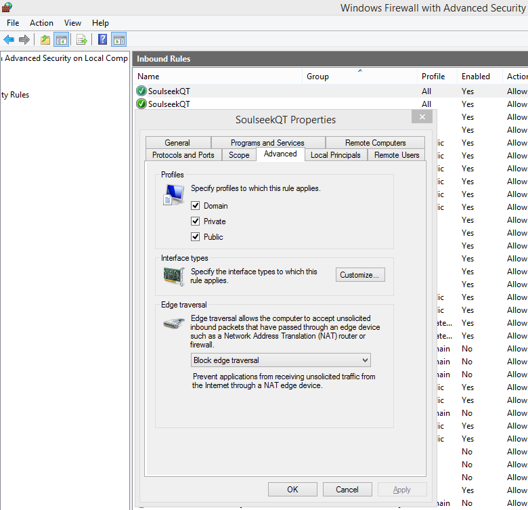Image resolution: width=528 pixels, height=510 pixels.
Task: Confirm the dialog with OK
Action: tap(292, 489)
